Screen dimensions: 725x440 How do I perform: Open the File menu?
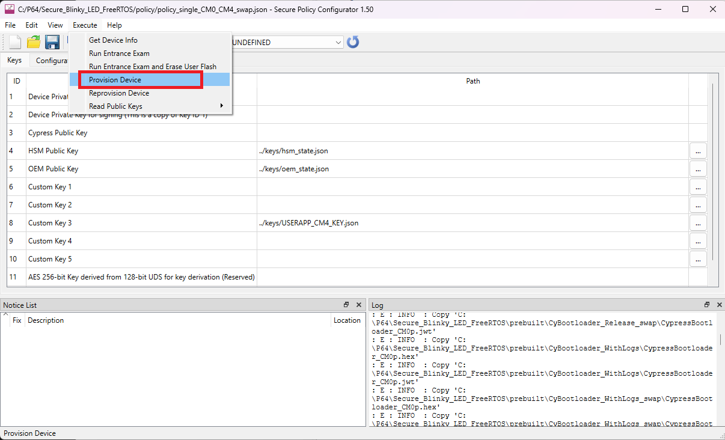tap(10, 25)
